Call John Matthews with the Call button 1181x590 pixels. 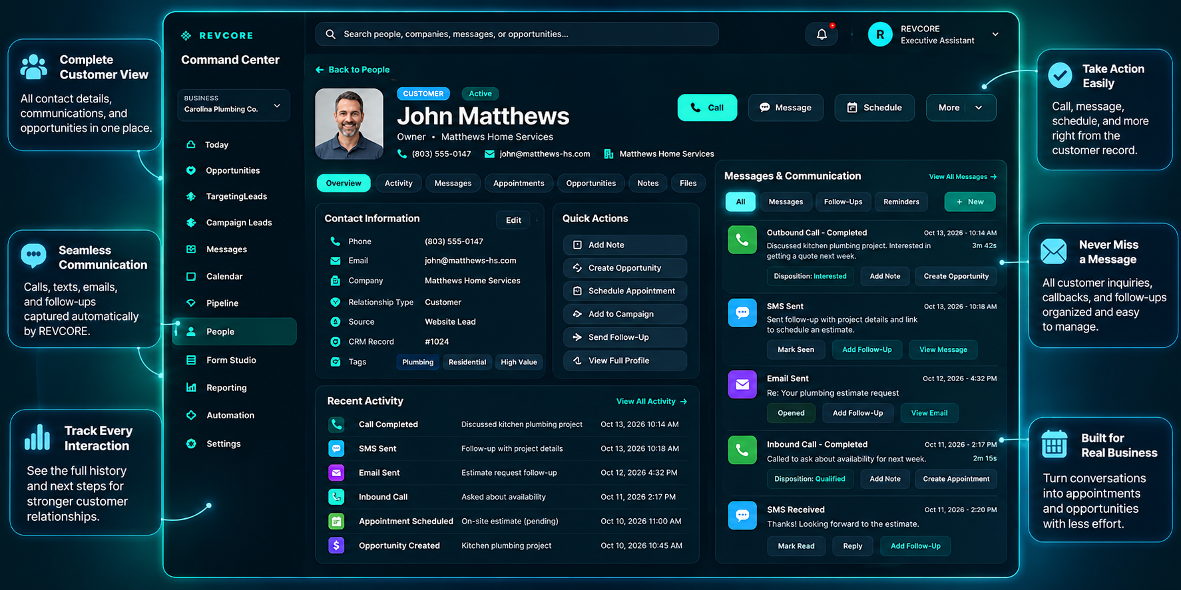[707, 108]
